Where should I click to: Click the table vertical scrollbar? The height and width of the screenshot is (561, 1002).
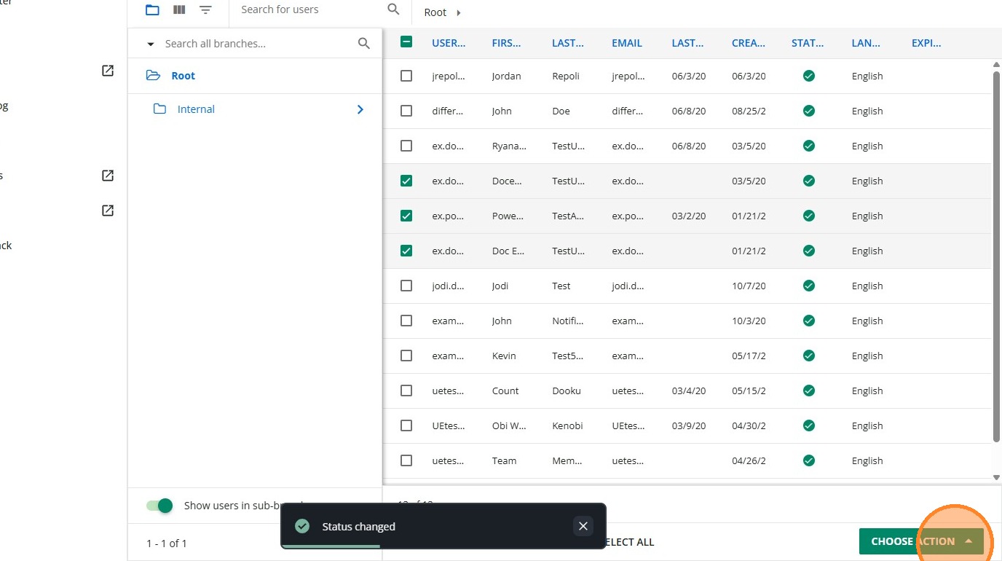(997, 256)
